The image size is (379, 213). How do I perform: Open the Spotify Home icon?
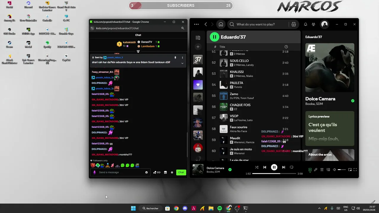(x=221, y=24)
